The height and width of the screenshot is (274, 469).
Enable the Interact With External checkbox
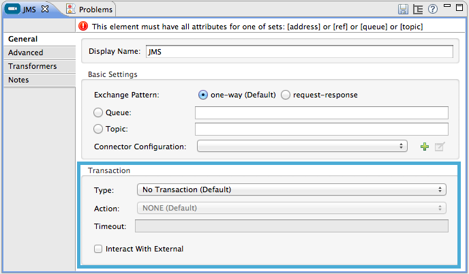[98, 249]
